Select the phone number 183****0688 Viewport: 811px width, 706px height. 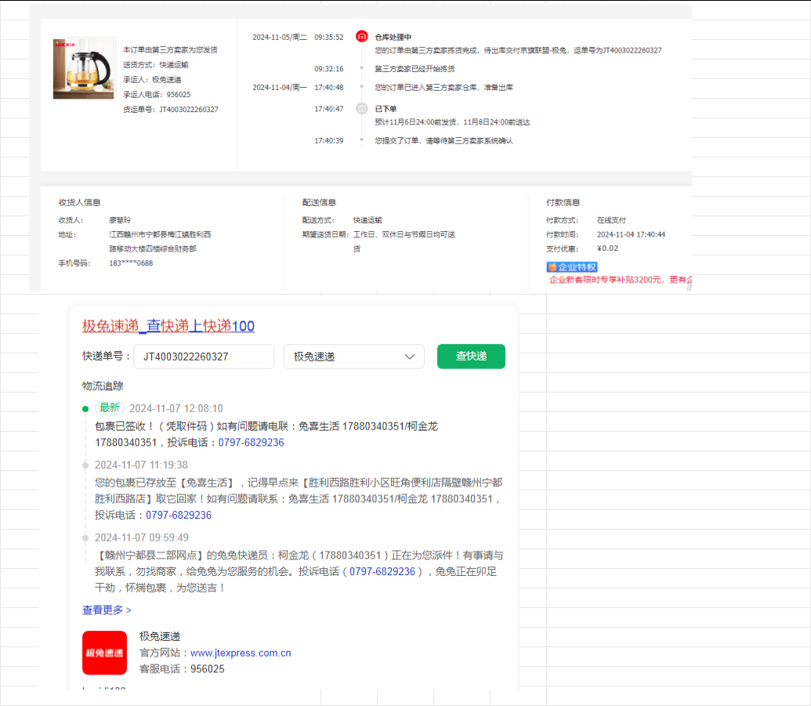(x=131, y=263)
